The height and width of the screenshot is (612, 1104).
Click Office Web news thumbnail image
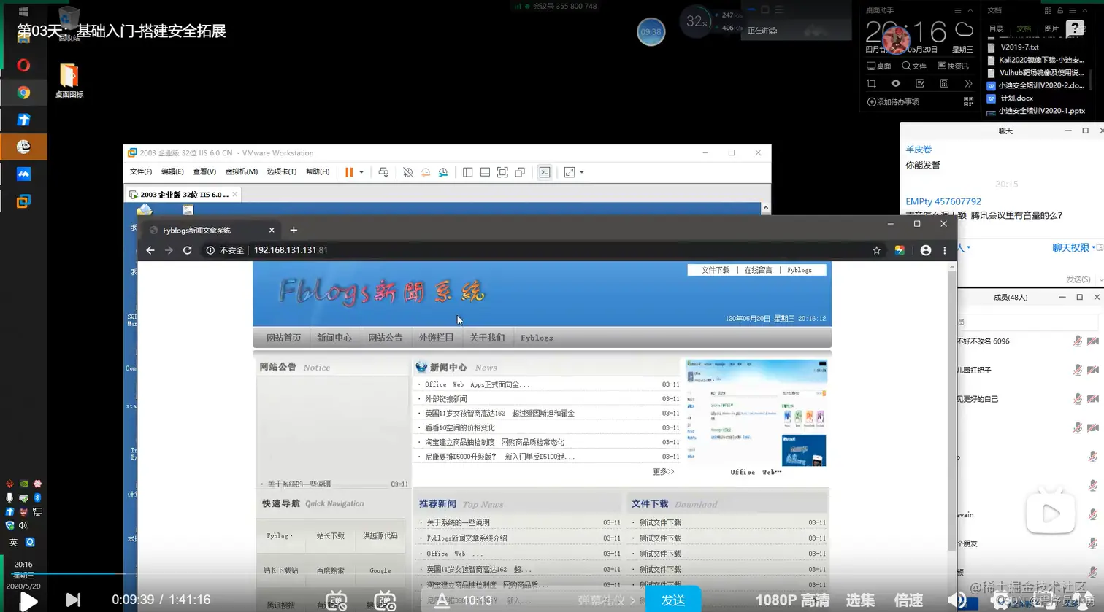pos(756,412)
